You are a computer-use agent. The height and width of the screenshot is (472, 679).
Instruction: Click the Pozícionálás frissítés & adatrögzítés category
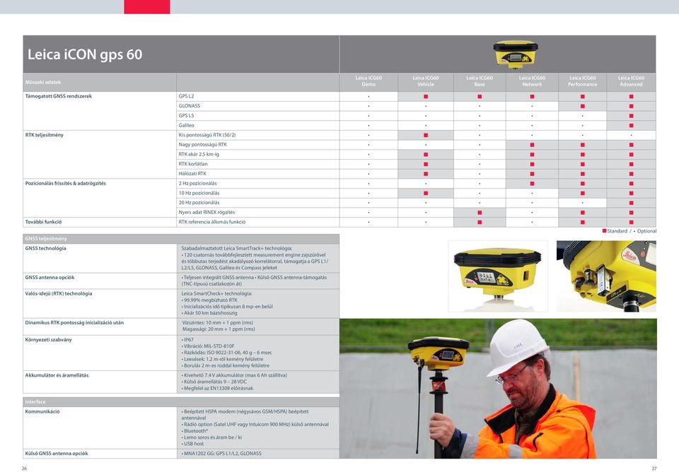click(x=65, y=184)
